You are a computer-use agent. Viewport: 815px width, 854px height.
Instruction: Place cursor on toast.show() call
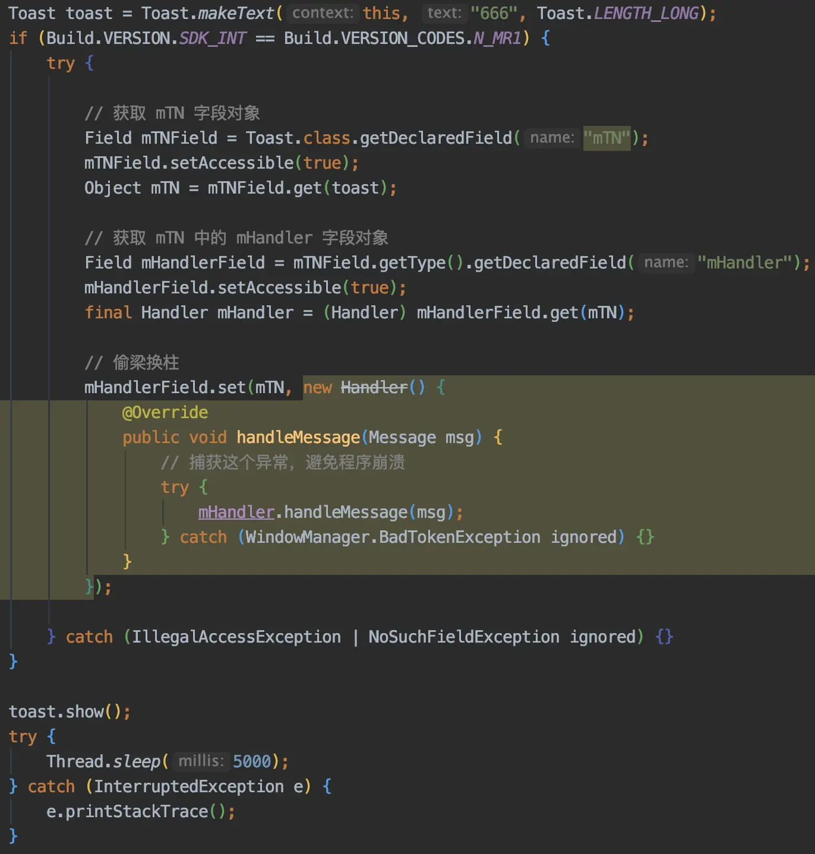point(70,711)
